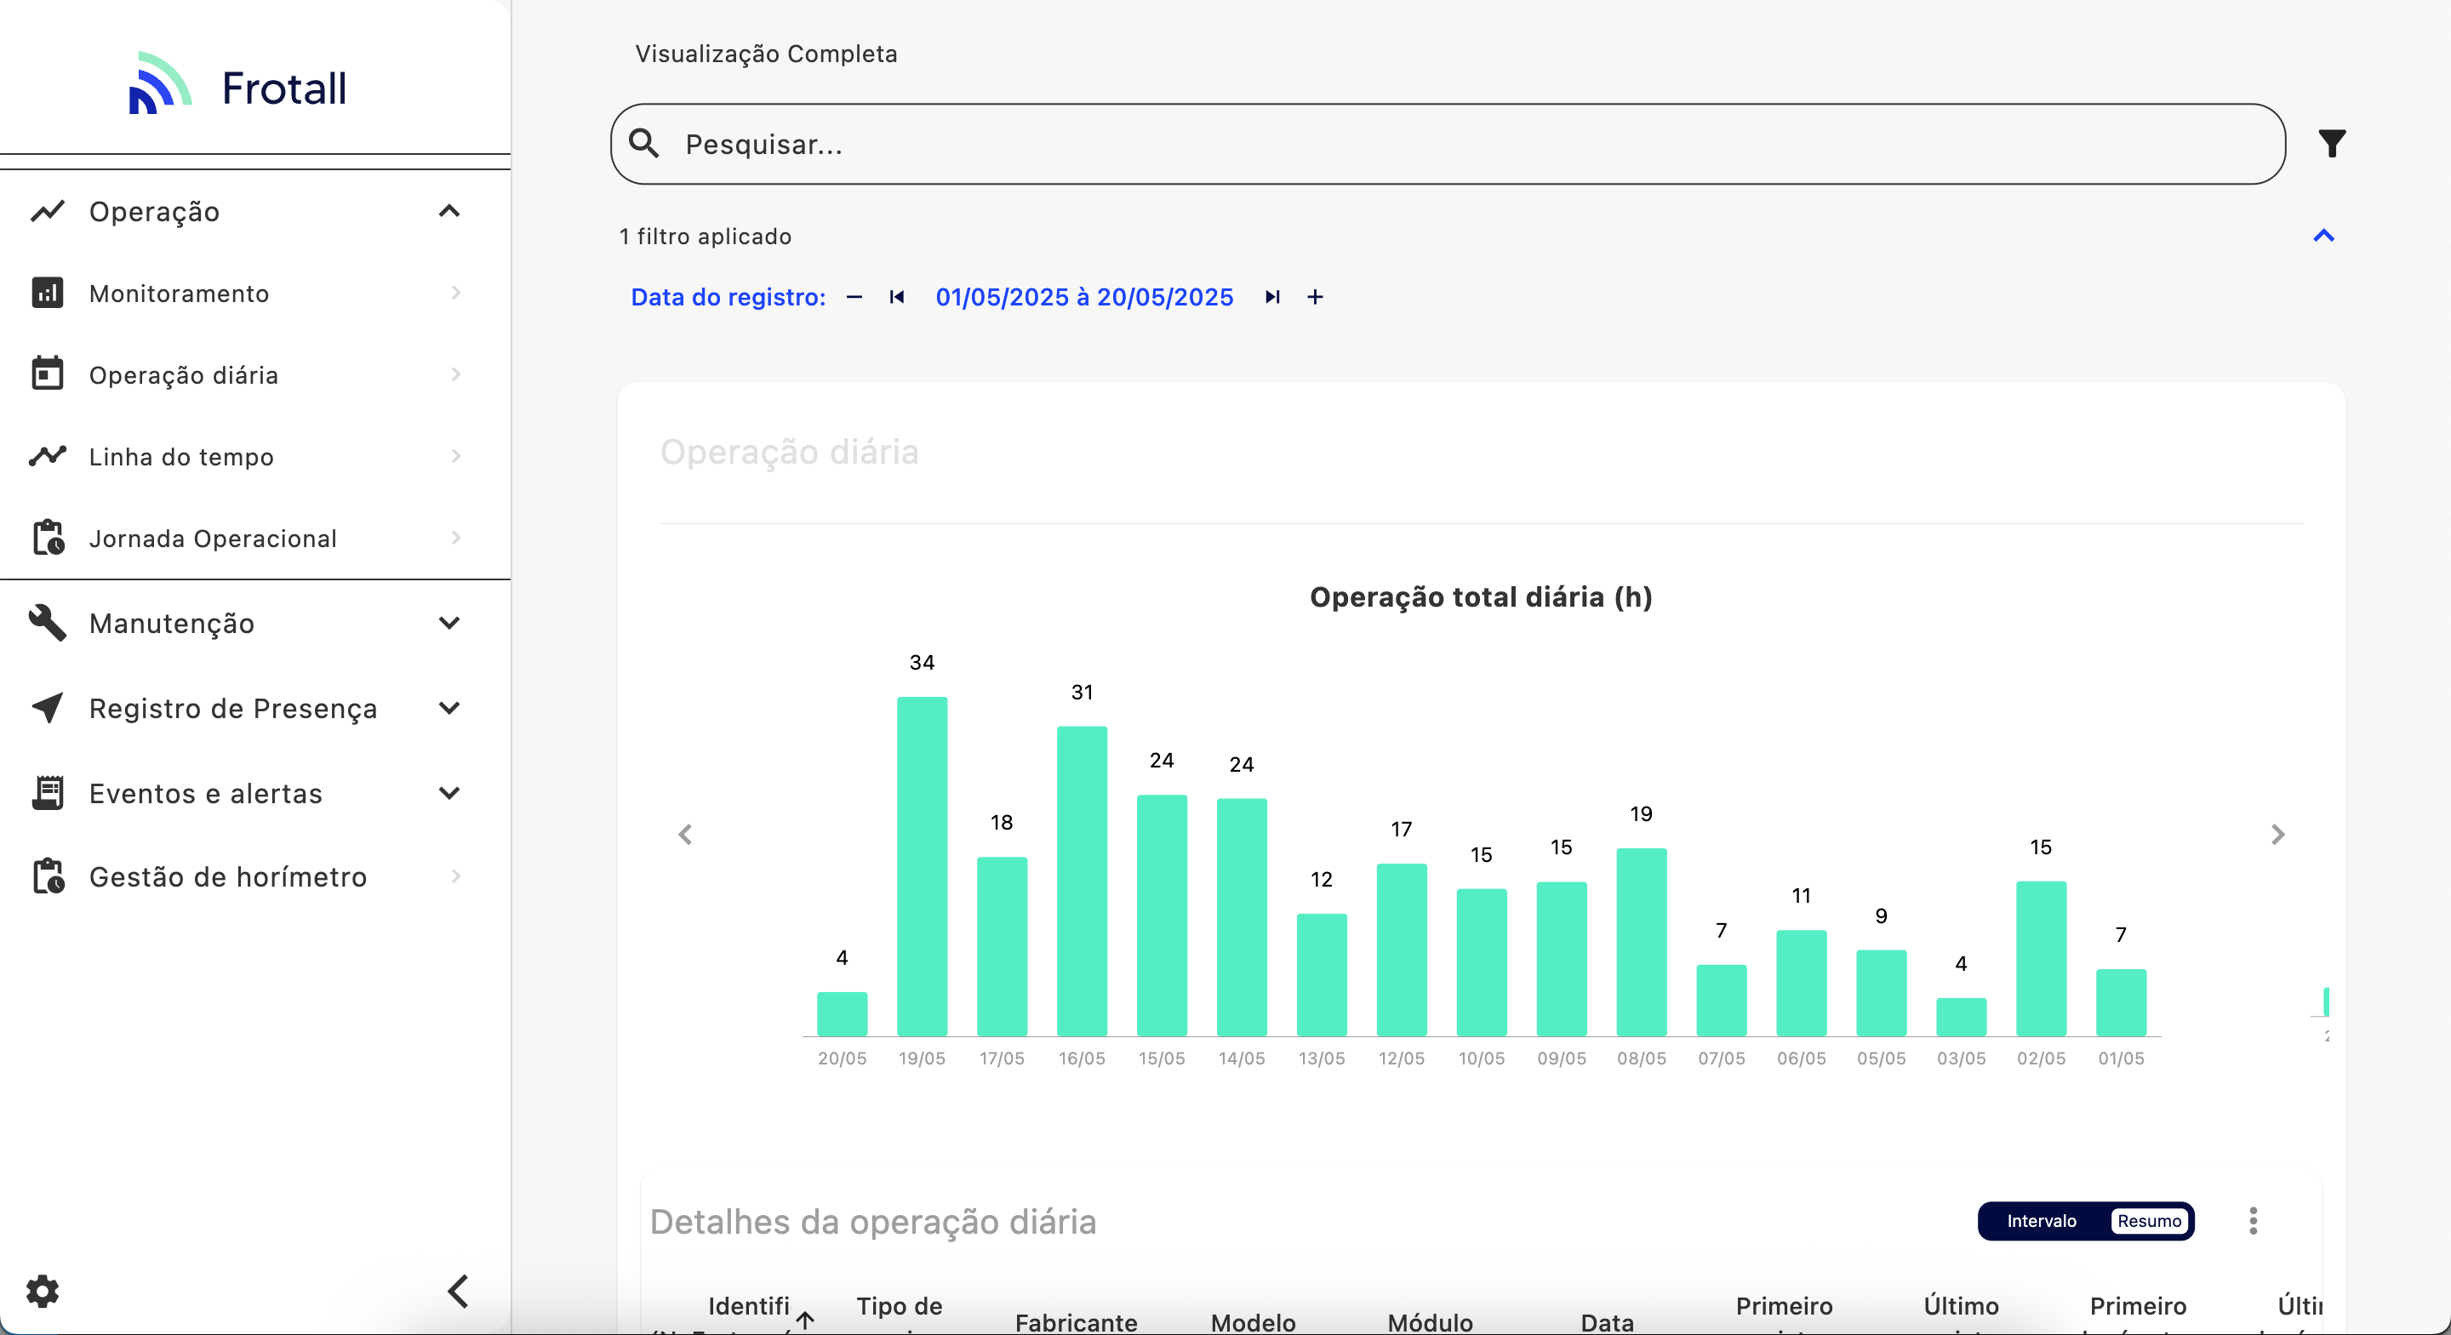Expand the Registro de Presença section
Image resolution: width=2451 pixels, height=1335 pixels.
click(x=449, y=708)
